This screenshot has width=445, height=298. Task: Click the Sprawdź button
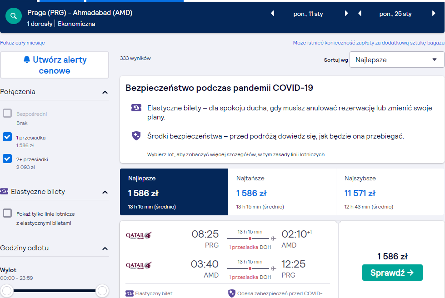click(392, 273)
